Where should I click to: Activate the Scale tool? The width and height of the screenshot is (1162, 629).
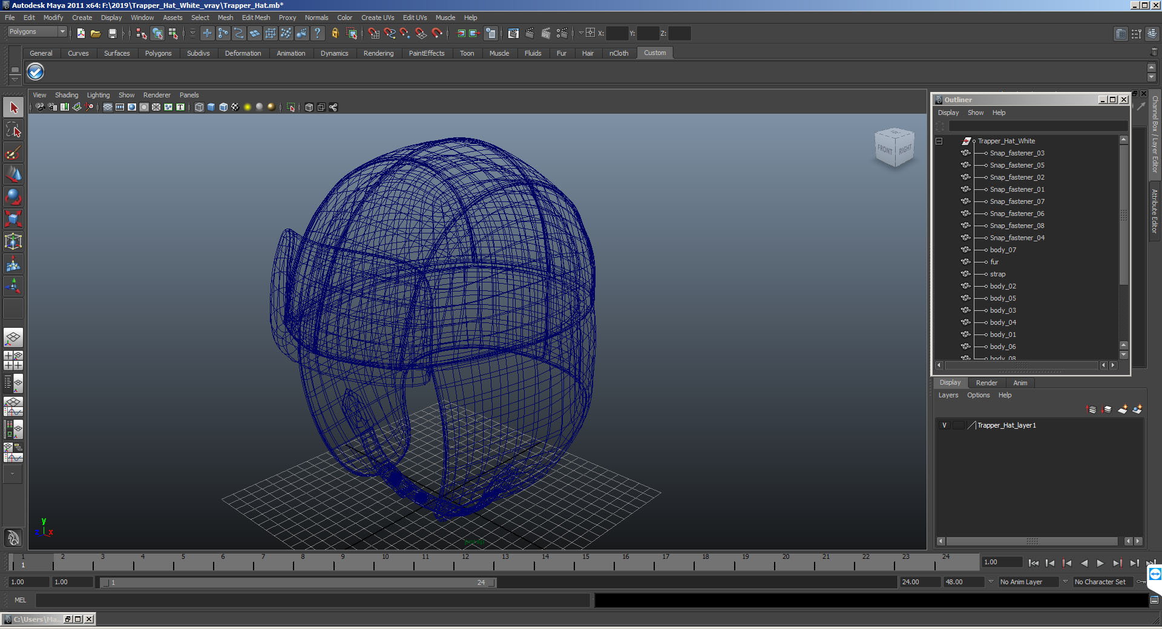(x=13, y=219)
